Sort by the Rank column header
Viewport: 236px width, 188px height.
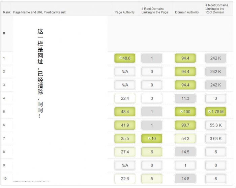click(6, 12)
